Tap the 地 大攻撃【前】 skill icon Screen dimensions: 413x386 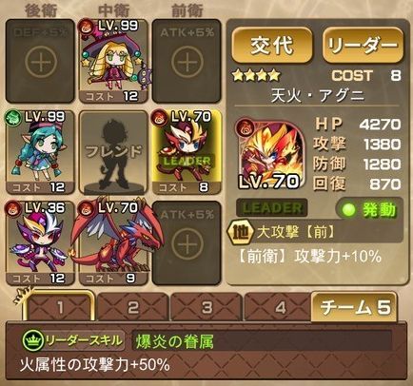[241, 233]
